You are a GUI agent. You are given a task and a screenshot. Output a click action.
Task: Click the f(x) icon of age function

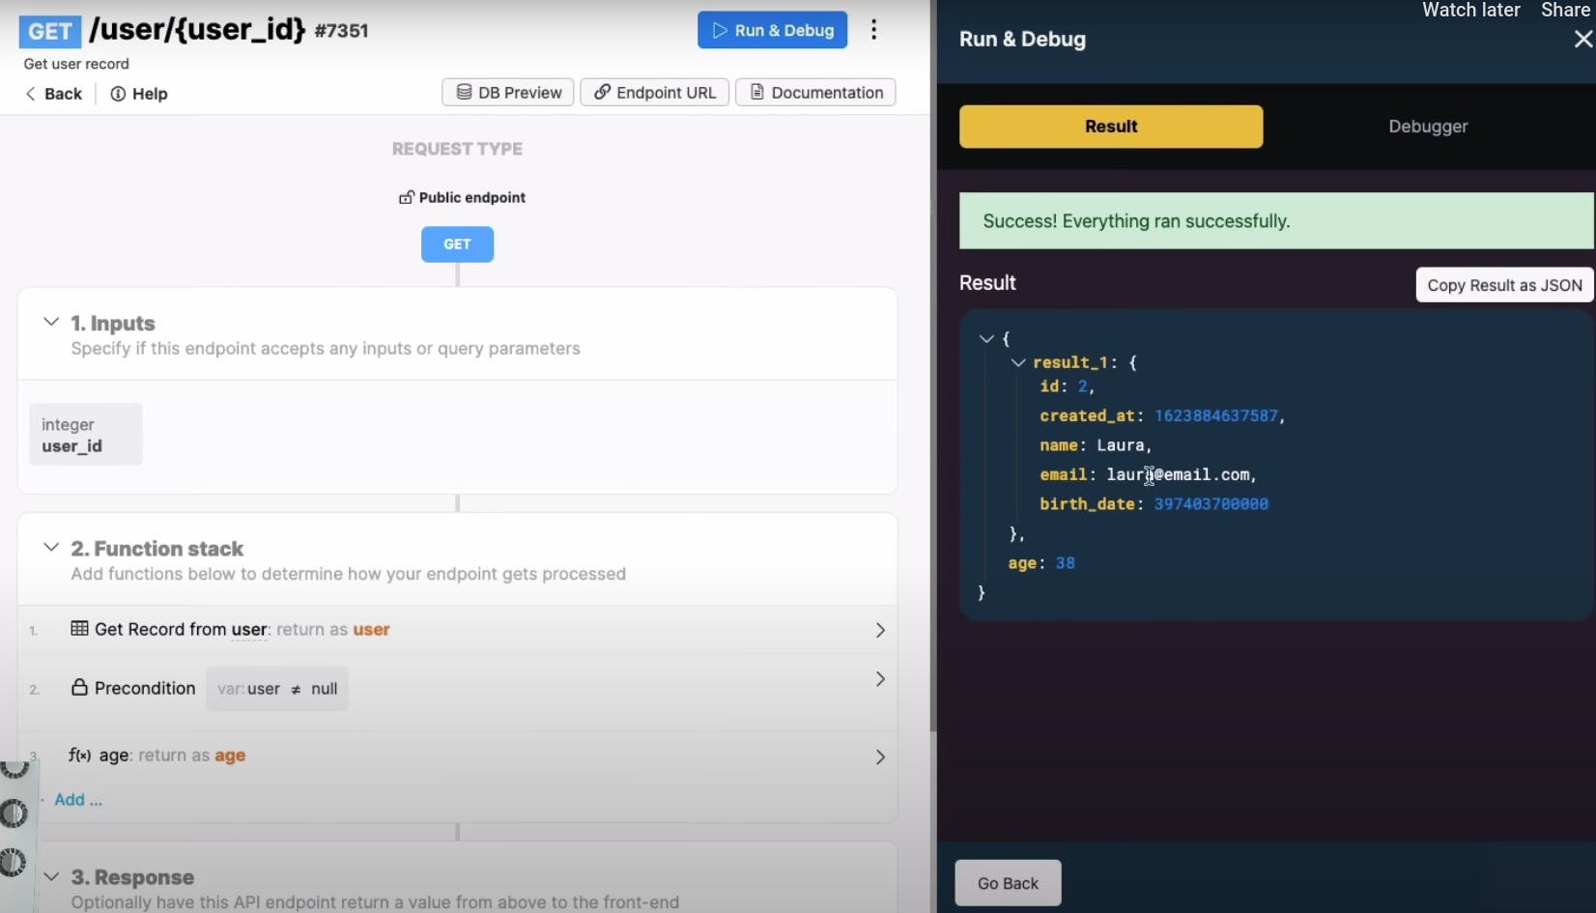click(x=79, y=755)
